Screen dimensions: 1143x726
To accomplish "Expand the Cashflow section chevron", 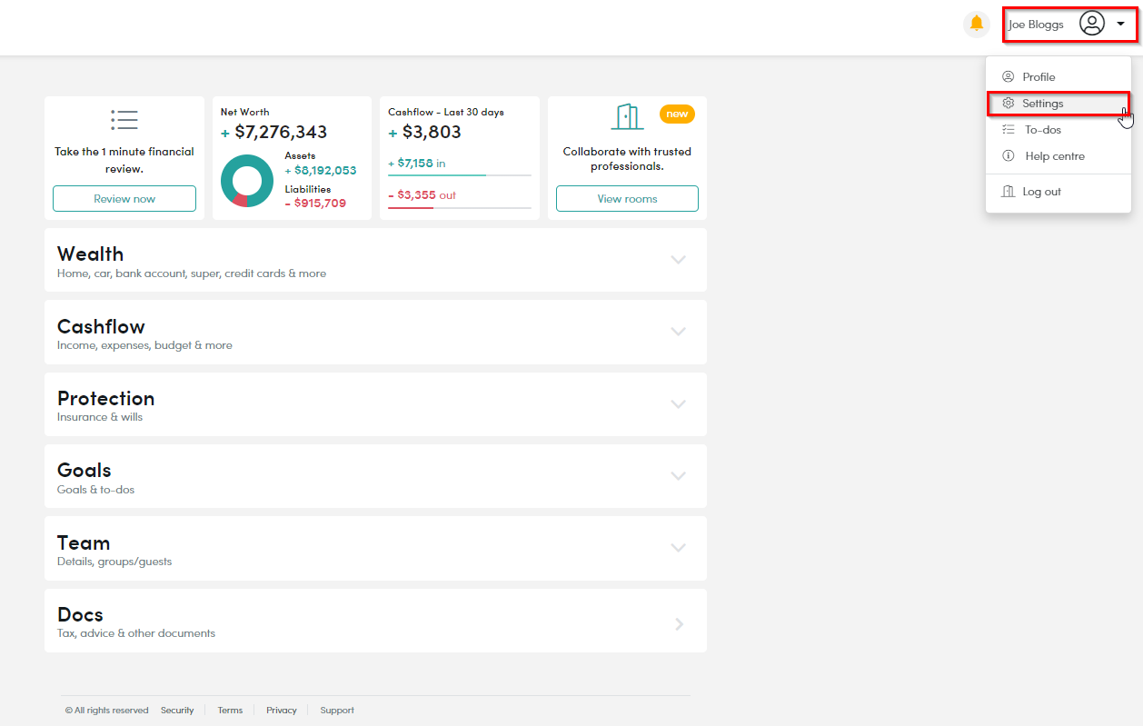I will pos(678,332).
